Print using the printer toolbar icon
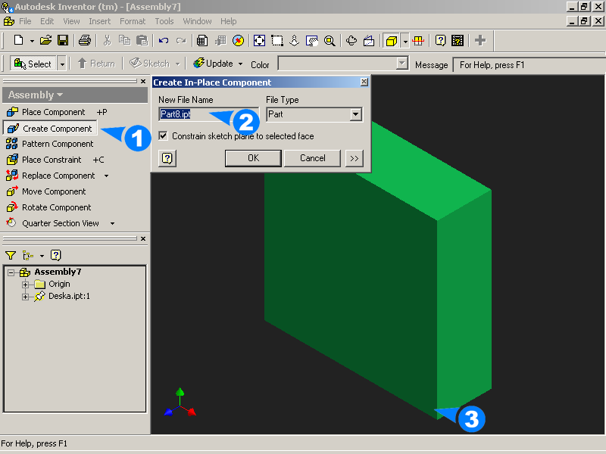 click(85, 40)
